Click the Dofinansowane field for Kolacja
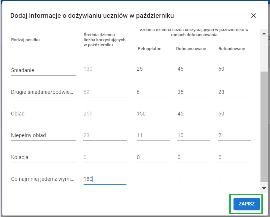 click(194, 157)
